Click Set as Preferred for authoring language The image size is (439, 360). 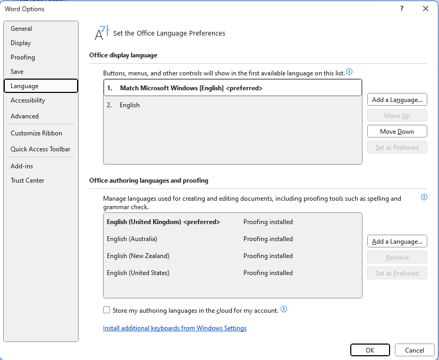[x=397, y=273]
